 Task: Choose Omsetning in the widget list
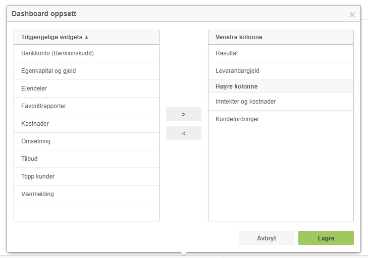87,141
